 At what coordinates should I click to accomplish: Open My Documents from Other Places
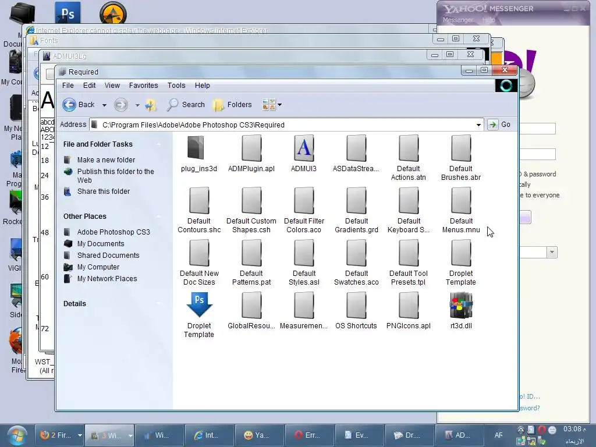100,244
